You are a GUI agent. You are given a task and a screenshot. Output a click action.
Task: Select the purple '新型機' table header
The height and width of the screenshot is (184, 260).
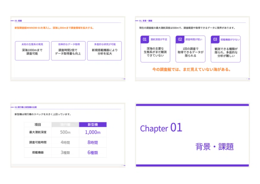93,125
